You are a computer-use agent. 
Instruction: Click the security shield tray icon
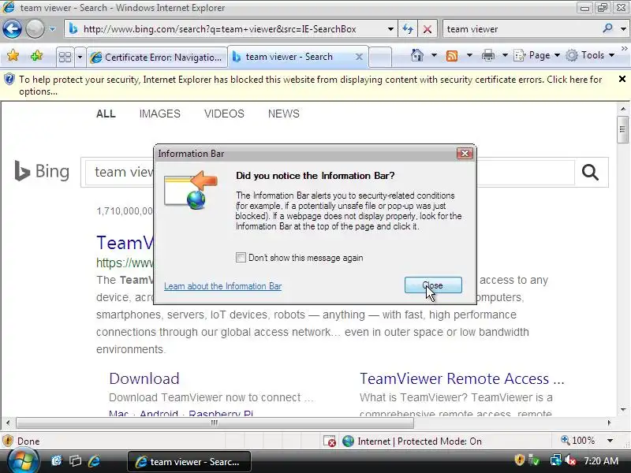point(519,460)
